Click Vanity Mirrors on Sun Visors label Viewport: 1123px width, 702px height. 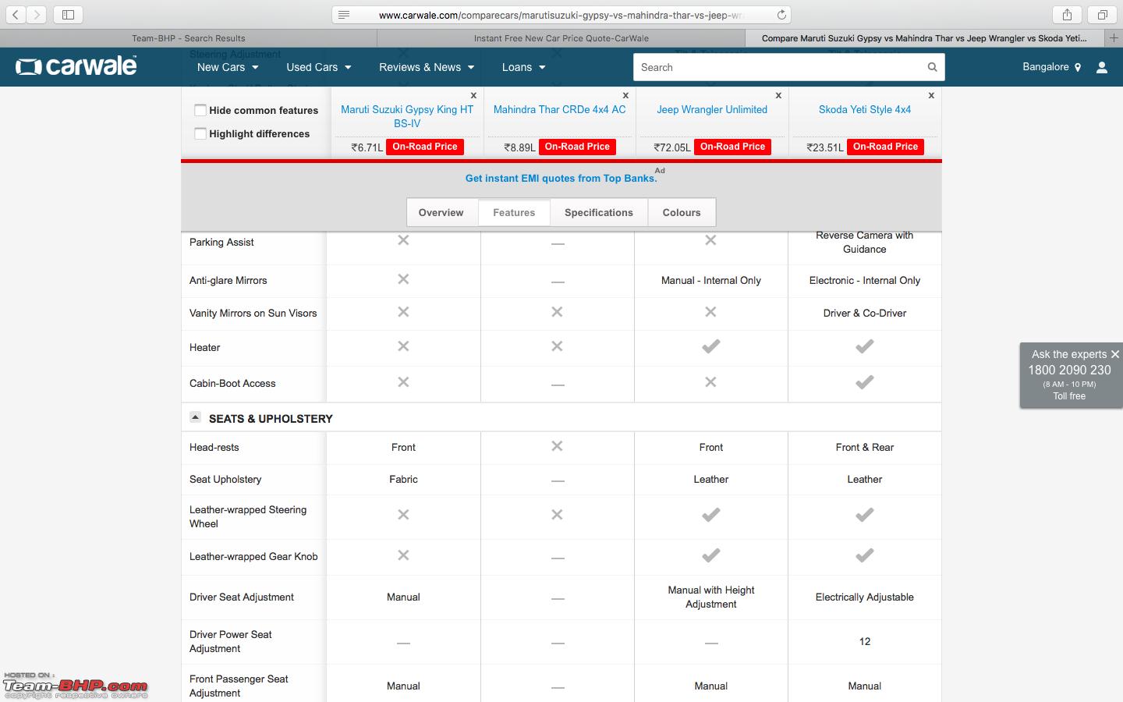(x=253, y=314)
